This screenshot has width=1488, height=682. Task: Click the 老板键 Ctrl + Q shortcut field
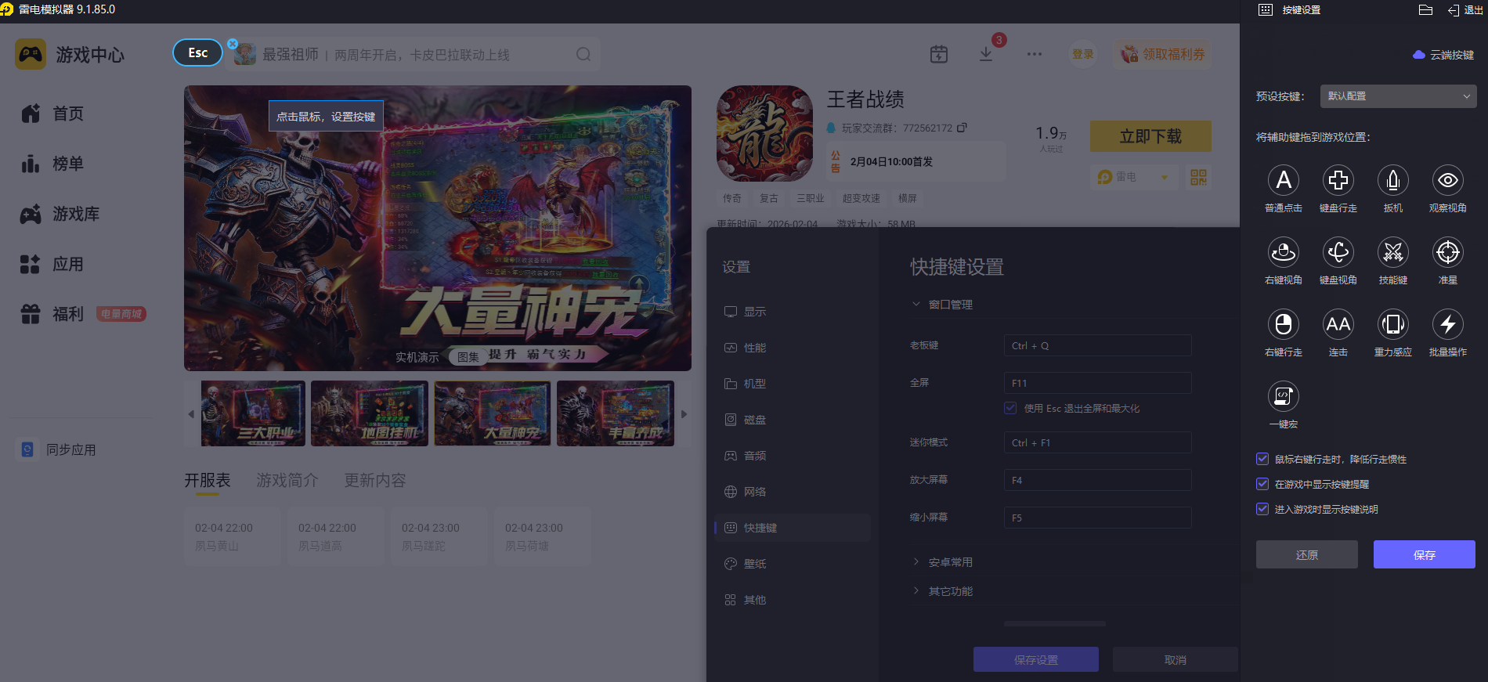tap(1098, 345)
